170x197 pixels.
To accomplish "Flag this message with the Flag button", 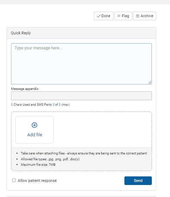I will pos(123,16).
